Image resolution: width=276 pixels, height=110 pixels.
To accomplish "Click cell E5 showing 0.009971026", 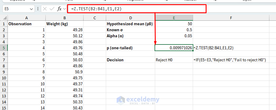I will point(174,48).
